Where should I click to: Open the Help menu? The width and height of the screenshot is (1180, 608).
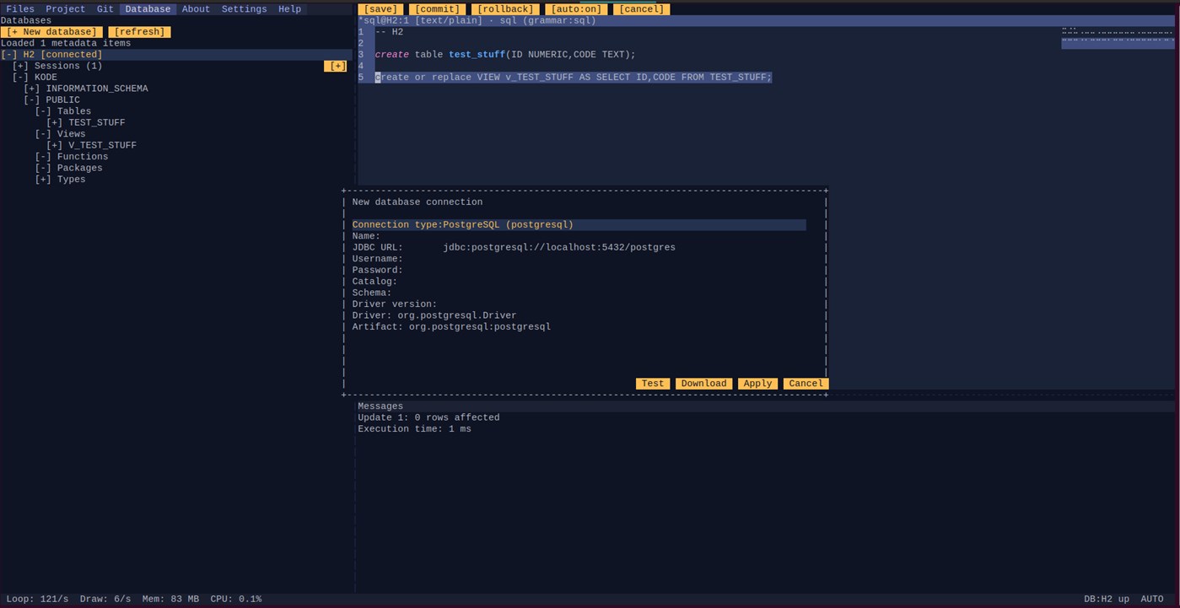coord(289,9)
